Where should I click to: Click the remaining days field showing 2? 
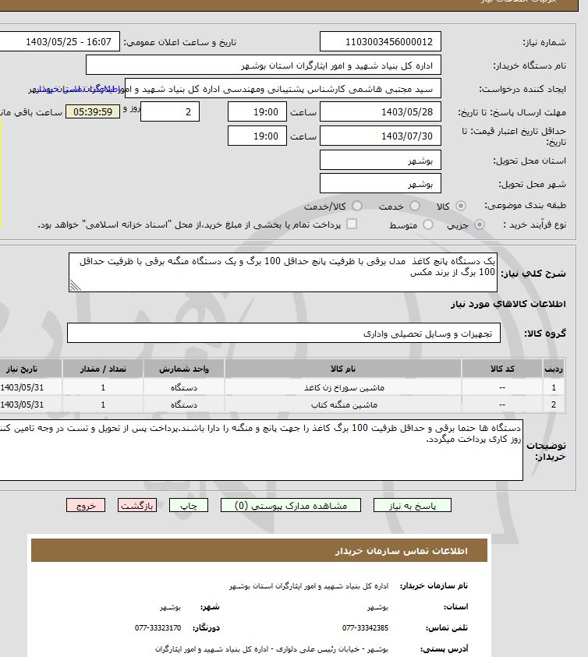coord(170,111)
